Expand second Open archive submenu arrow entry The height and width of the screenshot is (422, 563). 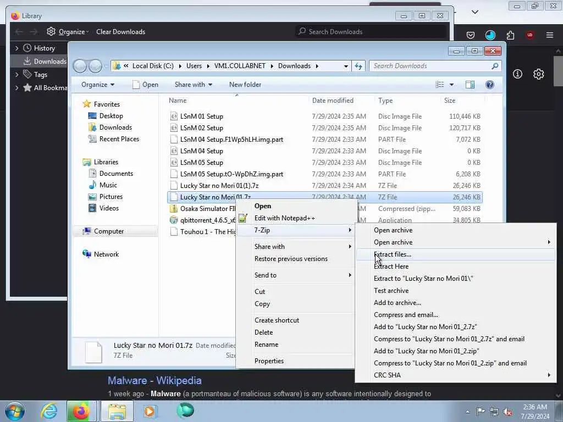click(456, 242)
